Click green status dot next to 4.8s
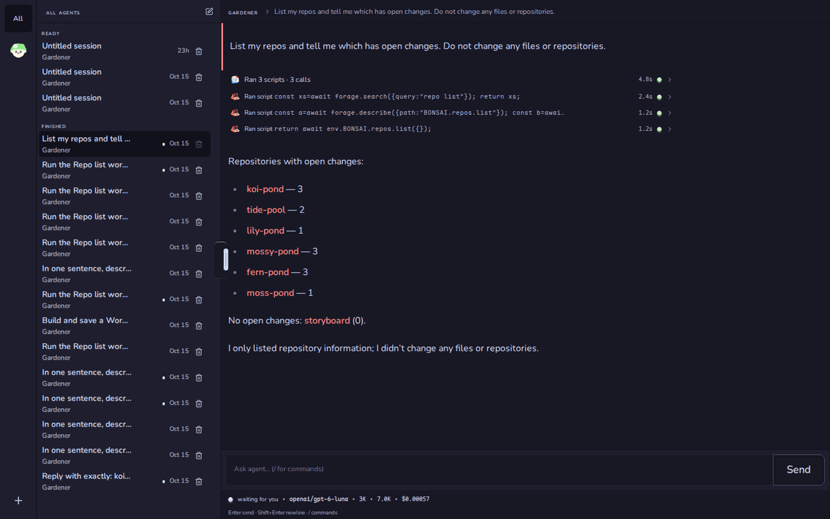 coord(659,80)
